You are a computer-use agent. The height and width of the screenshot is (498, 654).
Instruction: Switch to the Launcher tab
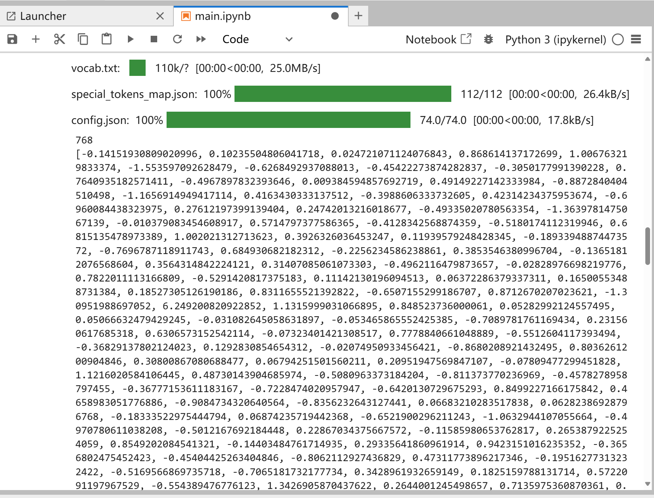click(x=43, y=16)
